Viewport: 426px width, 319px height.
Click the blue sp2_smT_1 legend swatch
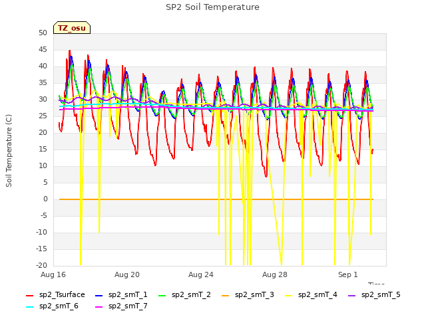pyautogui.click(x=99, y=295)
